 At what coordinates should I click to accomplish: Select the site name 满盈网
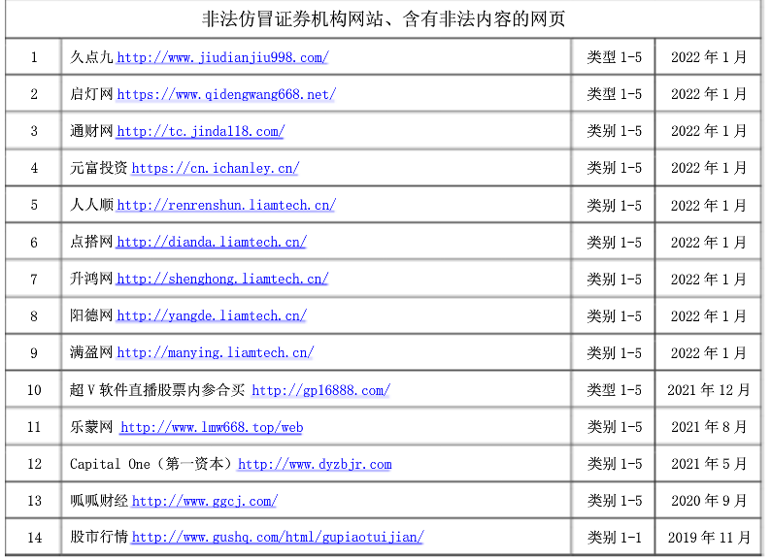[x=91, y=352]
